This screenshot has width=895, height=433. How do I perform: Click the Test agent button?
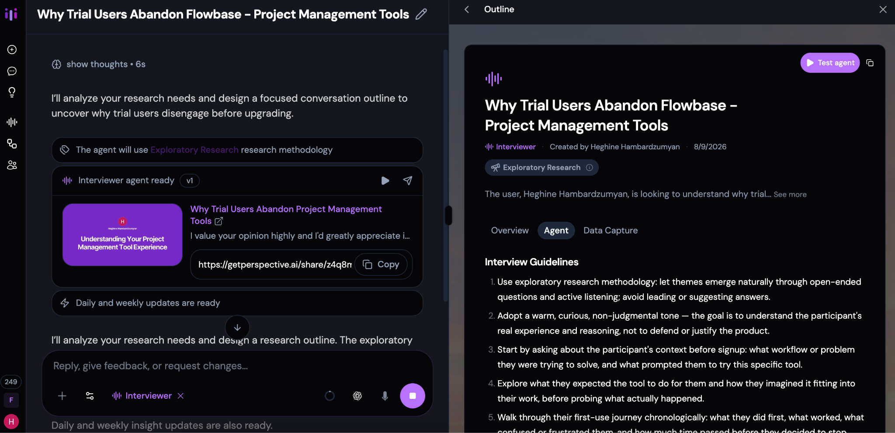tap(830, 63)
